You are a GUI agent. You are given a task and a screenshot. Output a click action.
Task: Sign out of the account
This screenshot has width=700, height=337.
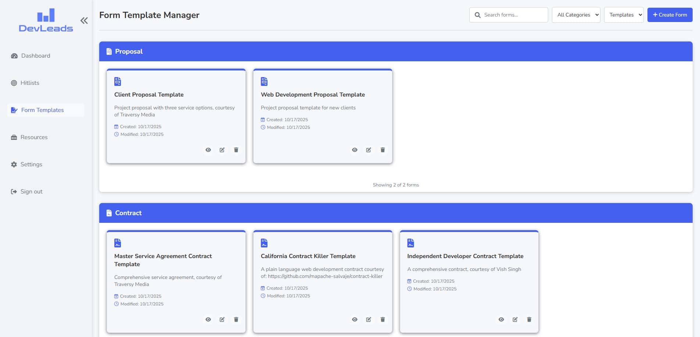[x=46, y=192]
